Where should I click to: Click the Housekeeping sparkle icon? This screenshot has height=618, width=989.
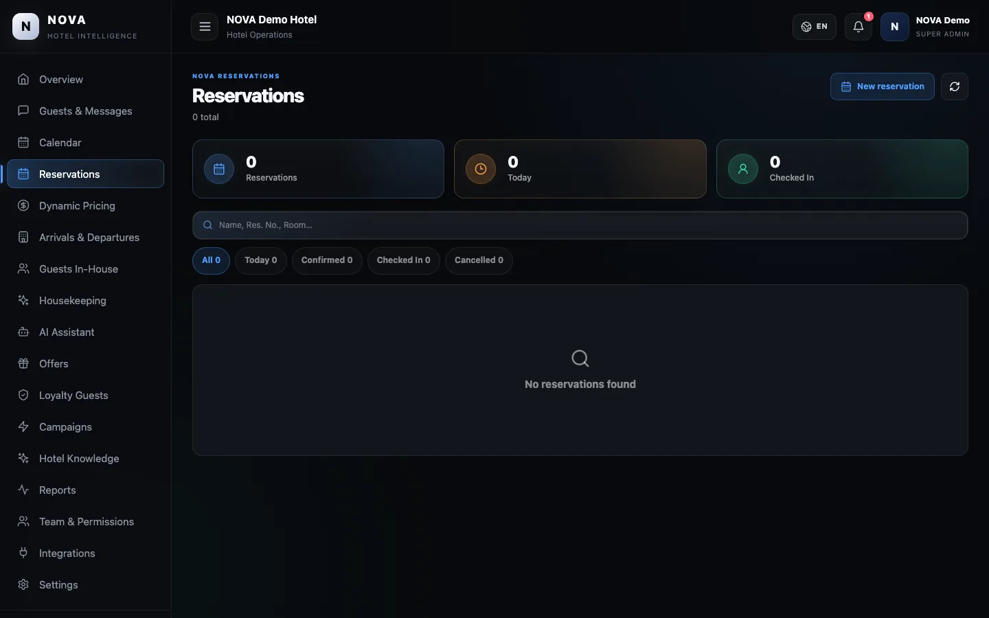(x=23, y=300)
